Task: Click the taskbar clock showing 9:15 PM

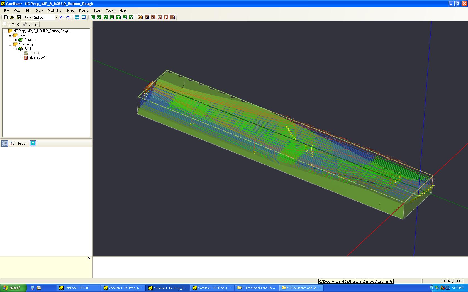Action: point(458,288)
